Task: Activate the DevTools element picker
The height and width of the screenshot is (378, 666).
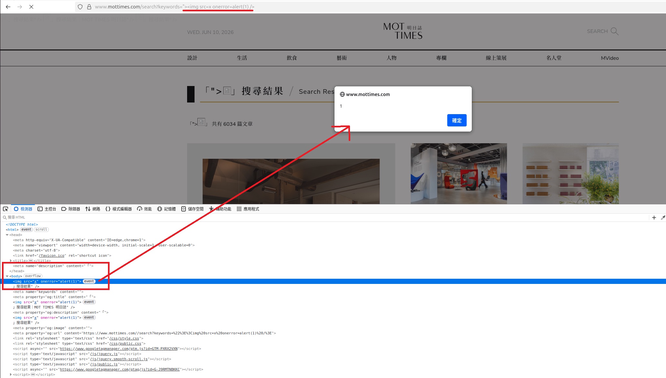Action: 5,209
